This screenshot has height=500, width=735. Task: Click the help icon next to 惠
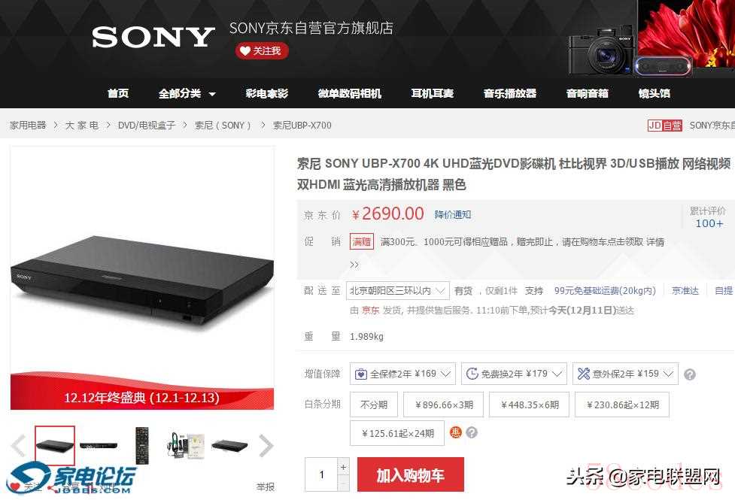[472, 432]
